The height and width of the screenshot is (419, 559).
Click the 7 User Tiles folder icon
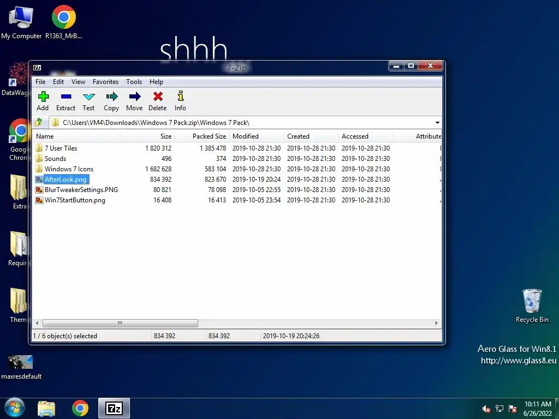tap(39, 148)
